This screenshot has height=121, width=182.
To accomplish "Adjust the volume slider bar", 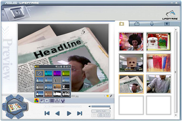I will (x=101, y=106).
